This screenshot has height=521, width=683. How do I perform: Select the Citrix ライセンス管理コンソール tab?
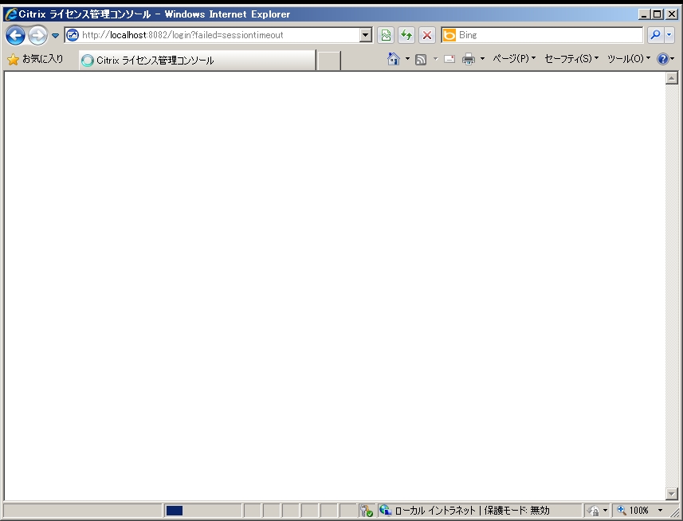pos(196,61)
